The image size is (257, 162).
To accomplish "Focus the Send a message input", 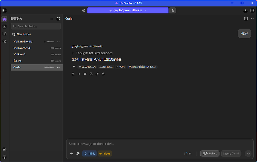I will [x=160, y=144].
